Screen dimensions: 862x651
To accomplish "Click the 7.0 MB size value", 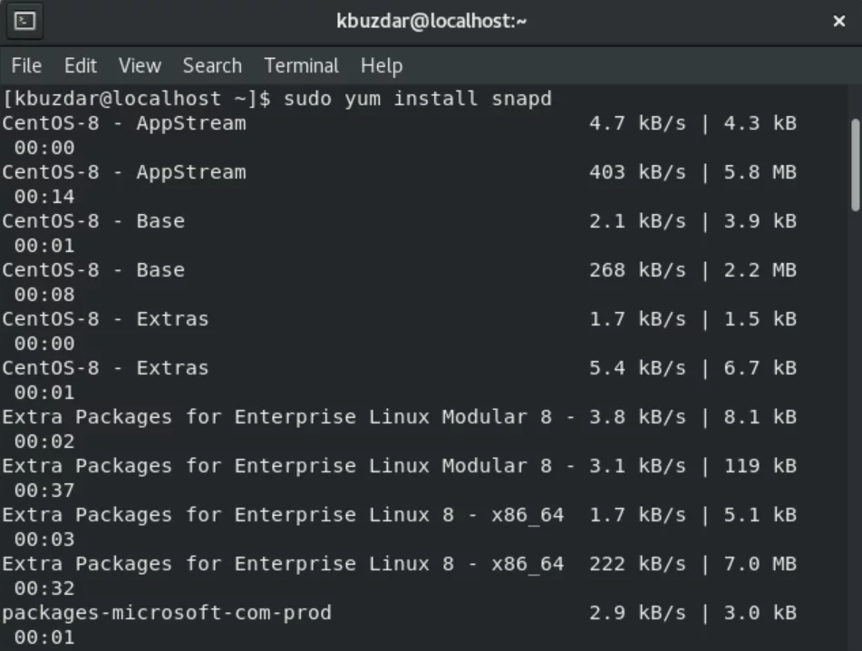I will [760, 564].
